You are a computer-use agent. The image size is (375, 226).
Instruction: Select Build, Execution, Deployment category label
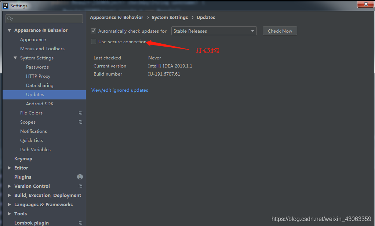click(x=48, y=196)
